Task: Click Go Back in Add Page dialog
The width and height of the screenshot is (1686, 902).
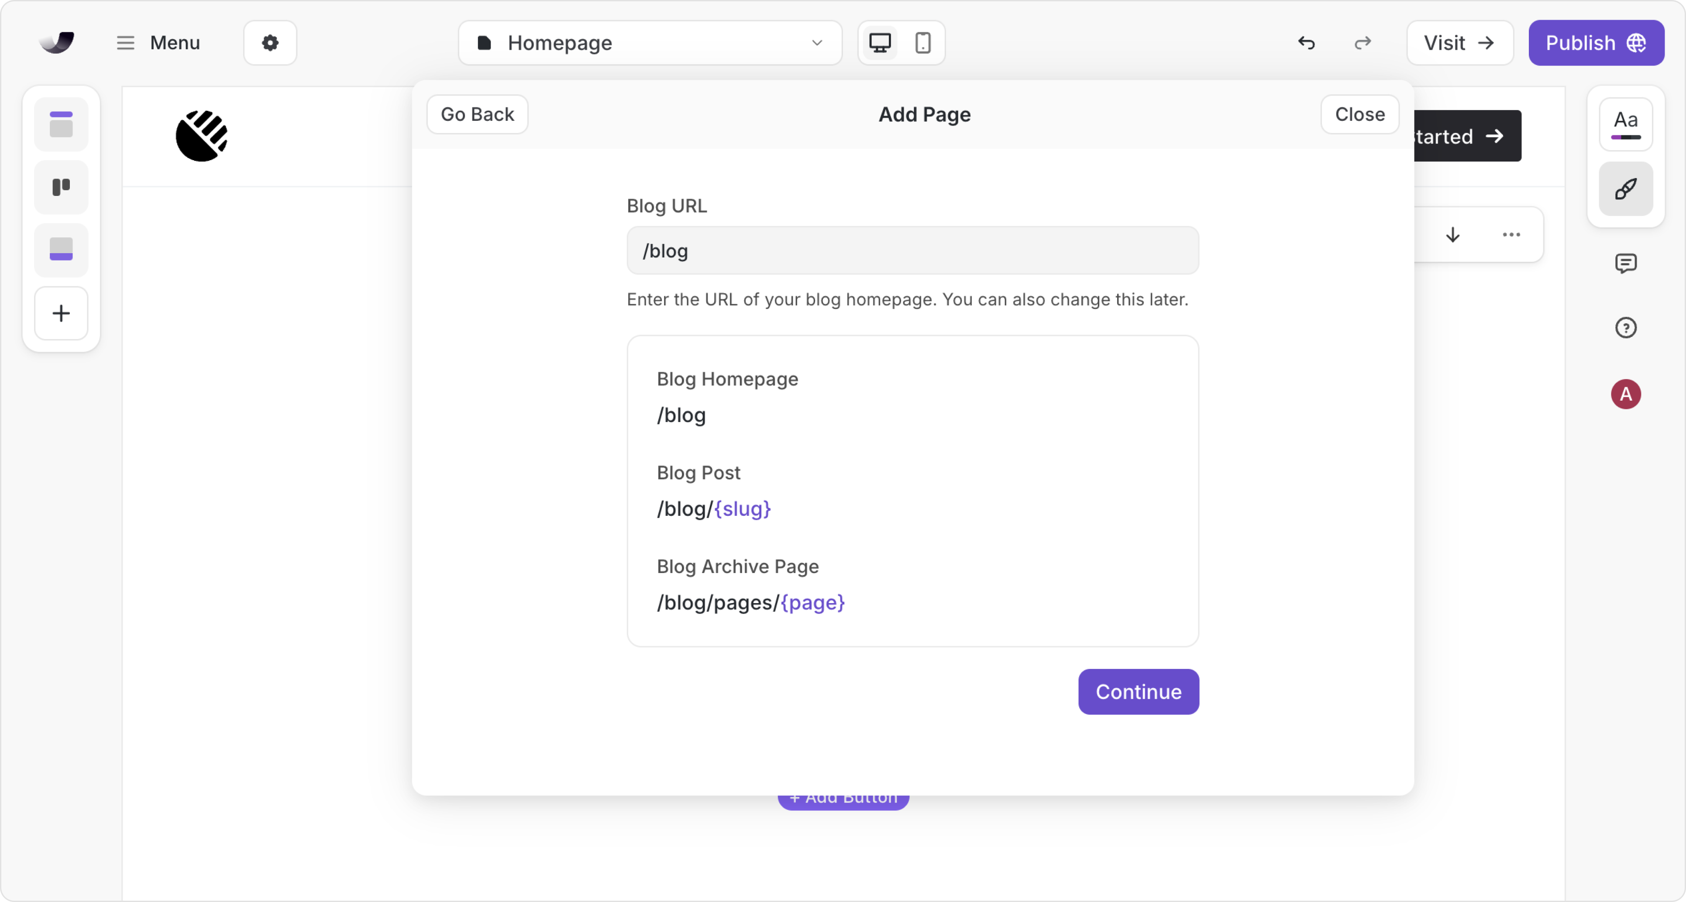Action: [477, 114]
